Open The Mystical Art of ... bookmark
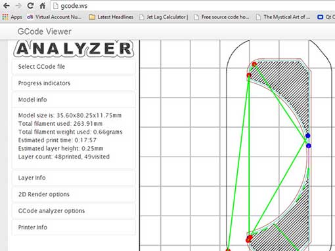The width and height of the screenshot is (335, 251). (x=283, y=17)
